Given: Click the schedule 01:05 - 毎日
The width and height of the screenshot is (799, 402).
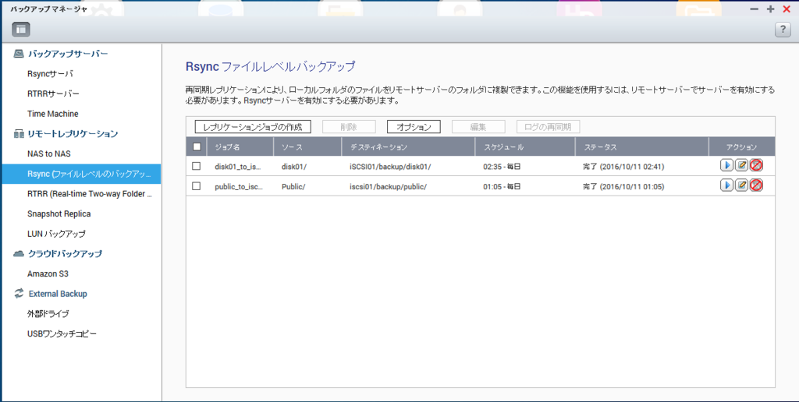Looking at the screenshot, I should [x=502, y=187].
